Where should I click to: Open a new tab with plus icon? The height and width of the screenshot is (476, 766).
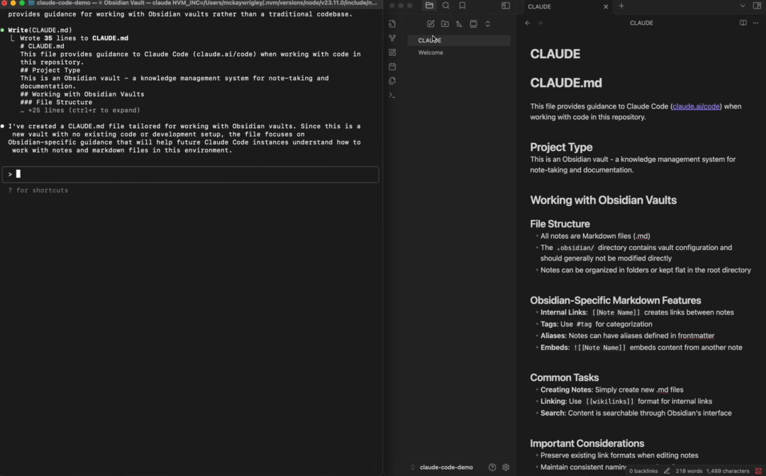[x=621, y=6]
